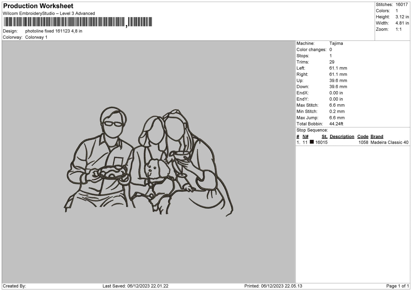Click the 'N#' column header
The height and width of the screenshot is (291, 412).
[x=305, y=137]
